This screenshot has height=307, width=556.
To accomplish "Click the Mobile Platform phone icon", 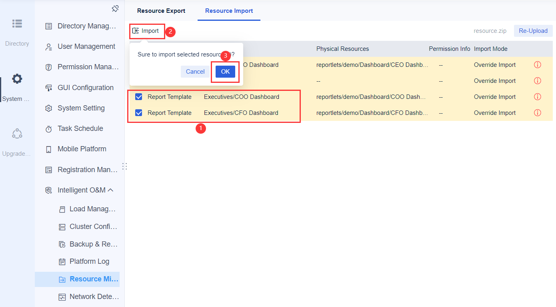I will pos(49,149).
